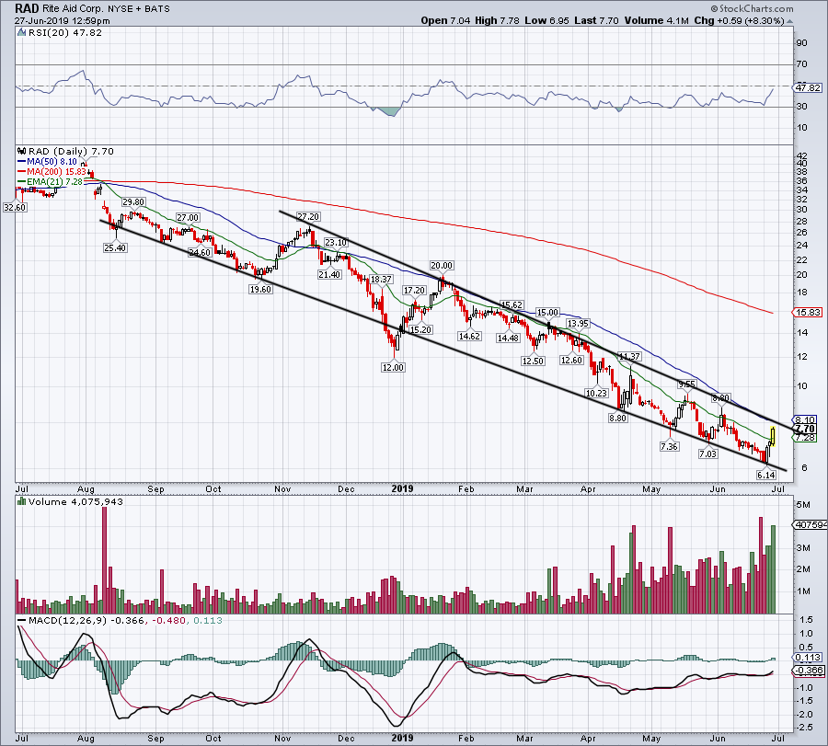
Task: Click the MA(200) 15.83 legend entry
Action: (x=52, y=172)
